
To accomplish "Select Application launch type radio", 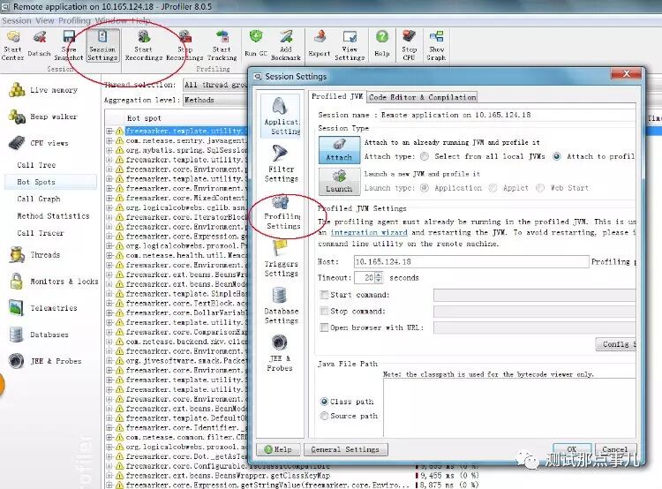I will [x=425, y=187].
